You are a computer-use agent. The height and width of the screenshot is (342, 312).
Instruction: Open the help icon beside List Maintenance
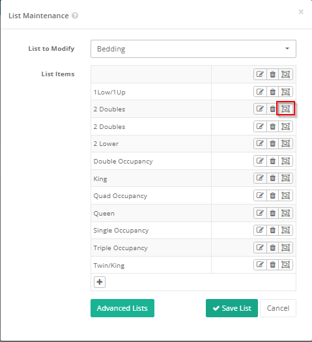75,16
